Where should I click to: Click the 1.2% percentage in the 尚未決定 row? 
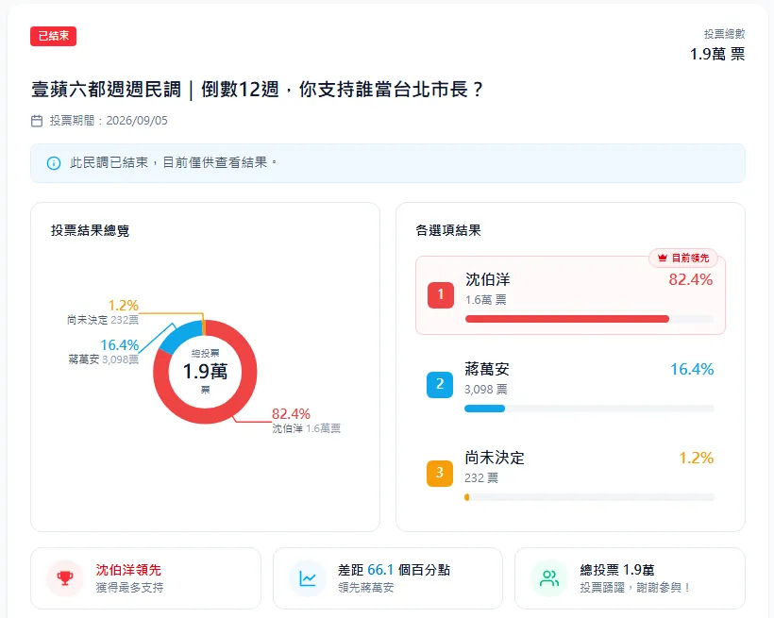click(696, 458)
